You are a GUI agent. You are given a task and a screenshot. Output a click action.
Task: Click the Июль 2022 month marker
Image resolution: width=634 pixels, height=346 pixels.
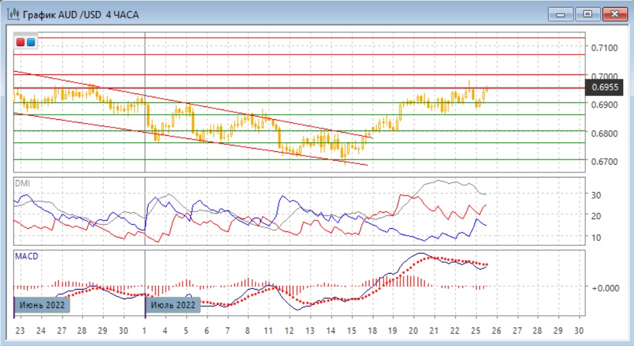[174, 304]
